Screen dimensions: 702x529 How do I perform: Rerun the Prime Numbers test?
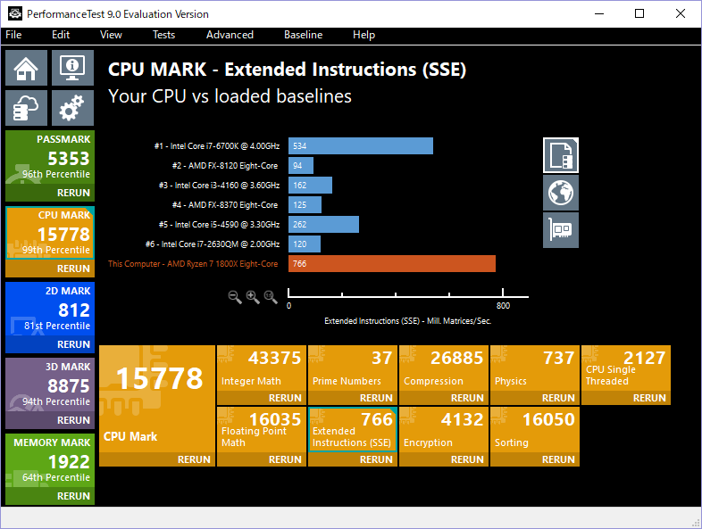click(353, 398)
